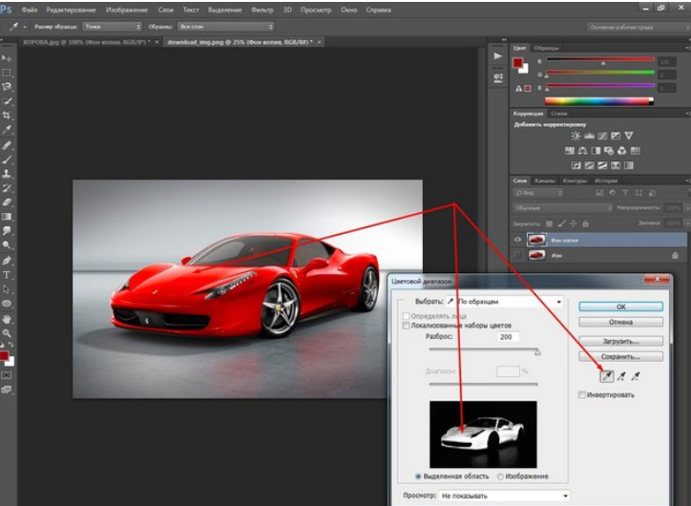Add a Brightness/Contrast adjustment icon
Screen dimensions: 691x506
(x=576, y=136)
